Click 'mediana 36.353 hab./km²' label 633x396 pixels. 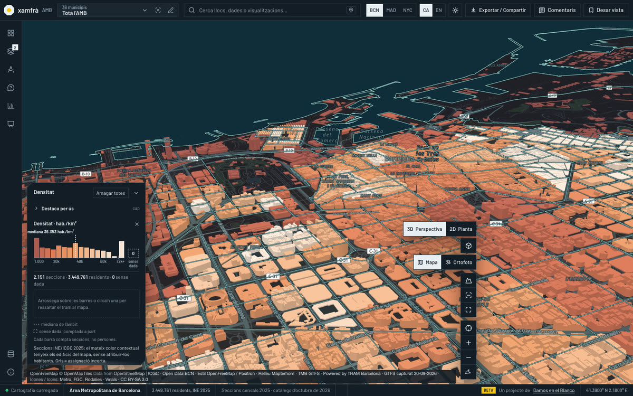click(x=51, y=231)
